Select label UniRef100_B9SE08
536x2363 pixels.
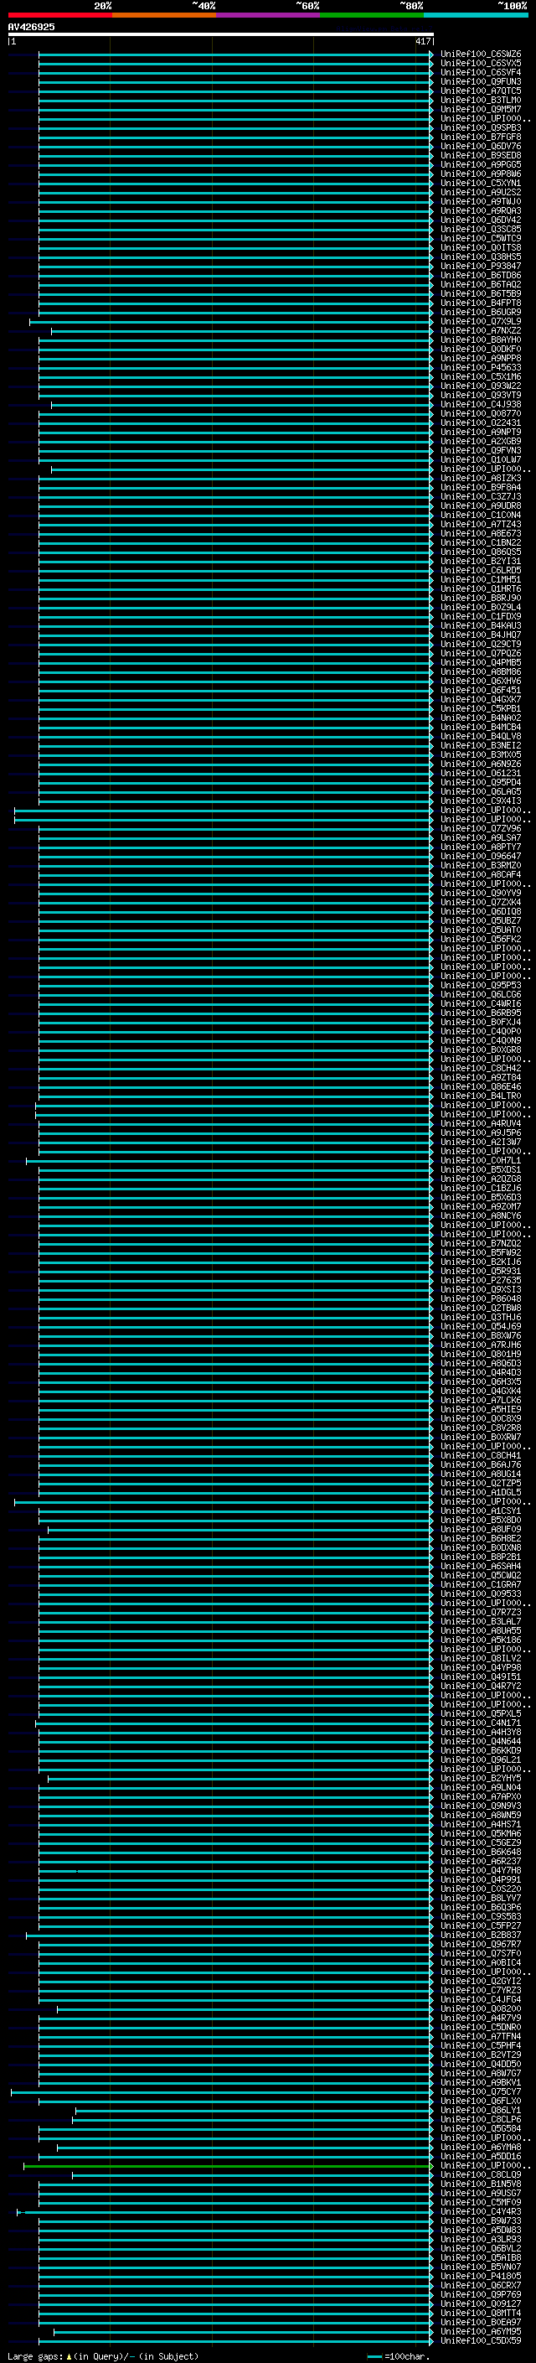[481, 155]
